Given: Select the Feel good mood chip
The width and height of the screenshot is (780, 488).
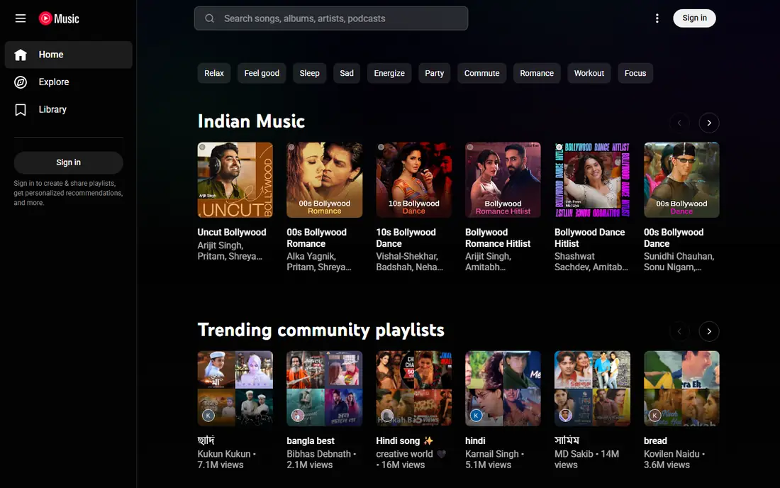Looking at the screenshot, I should click(262, 73).
